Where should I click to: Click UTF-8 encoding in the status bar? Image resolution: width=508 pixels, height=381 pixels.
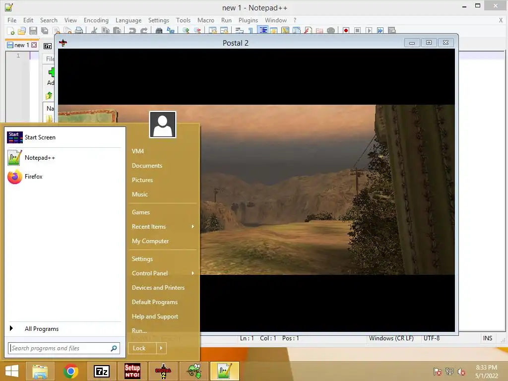click(432, 338)
